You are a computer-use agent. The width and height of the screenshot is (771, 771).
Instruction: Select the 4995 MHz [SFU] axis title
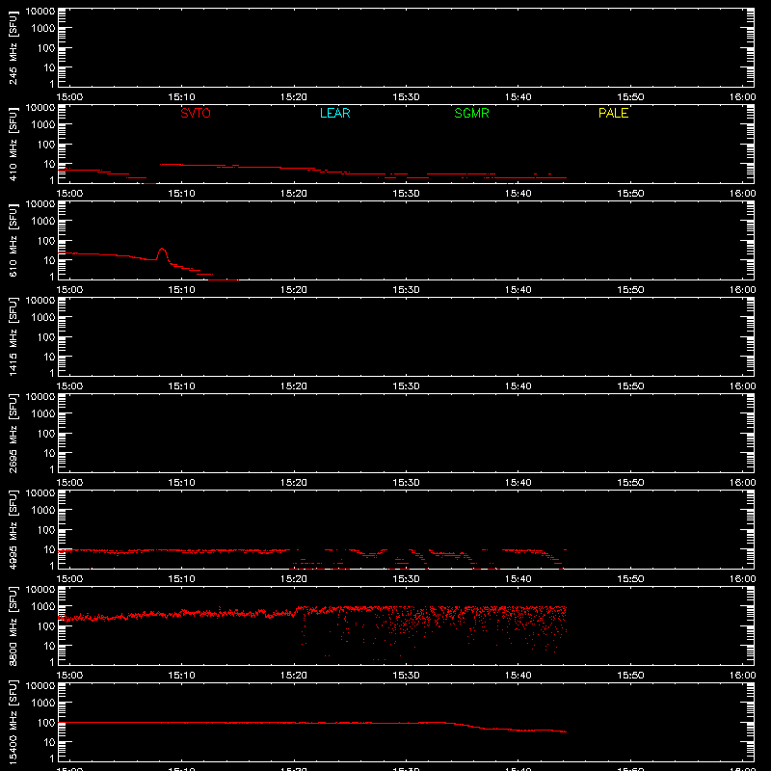pos(13,529)
